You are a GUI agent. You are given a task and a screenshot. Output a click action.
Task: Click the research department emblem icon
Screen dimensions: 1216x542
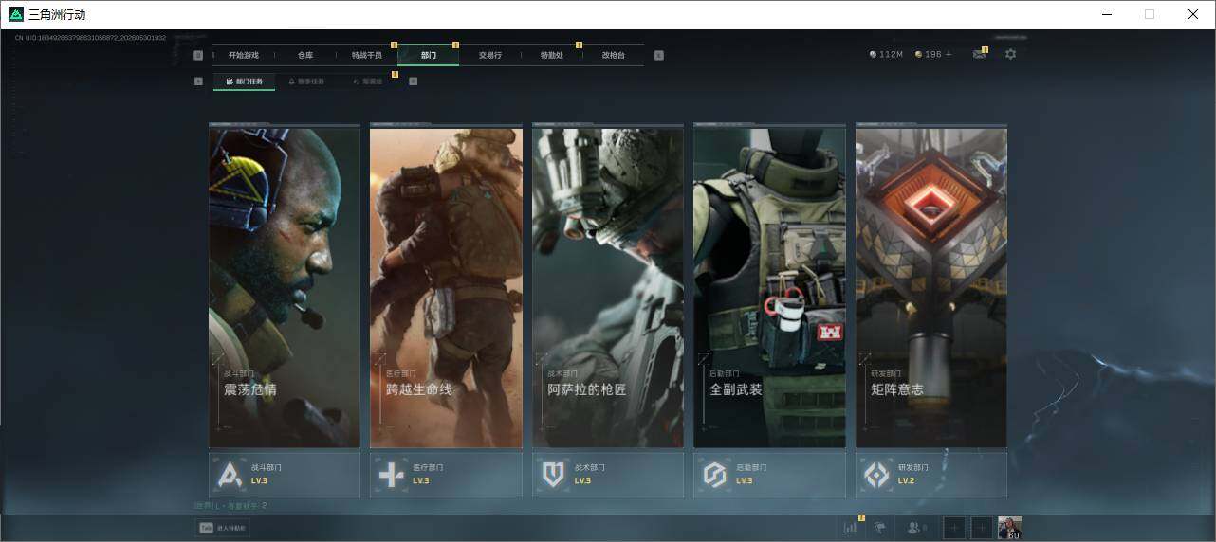876,475
